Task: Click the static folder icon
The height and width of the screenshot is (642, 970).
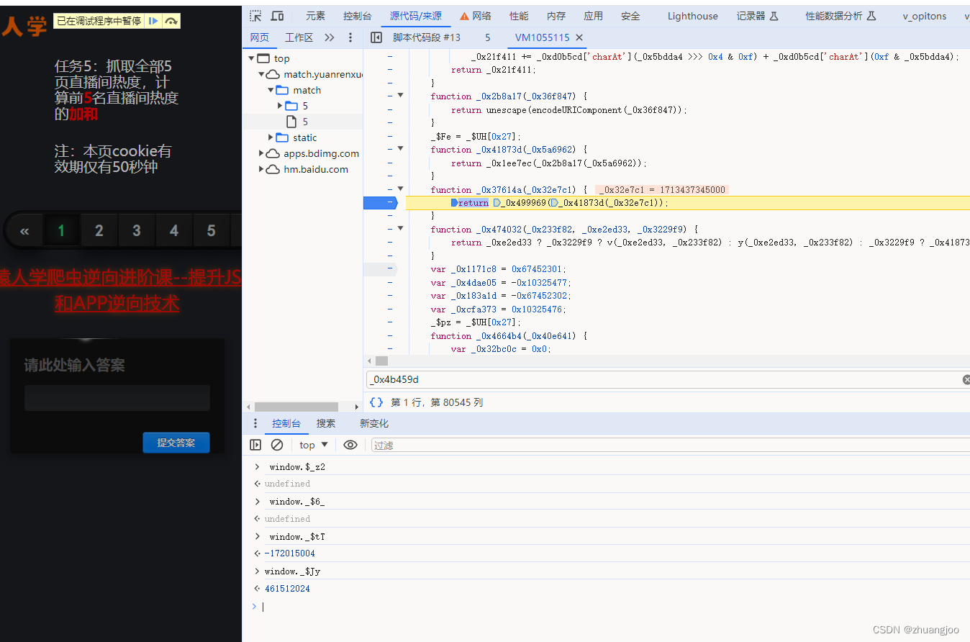Action: (x=282, y=137)
